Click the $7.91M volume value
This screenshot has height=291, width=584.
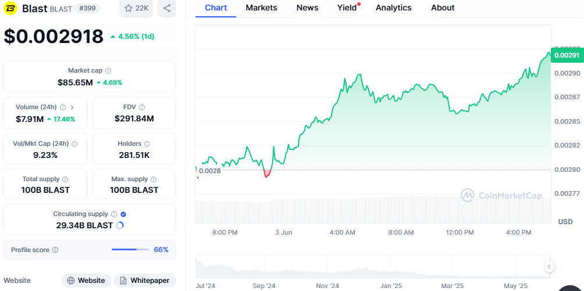[x=30, y=119]
